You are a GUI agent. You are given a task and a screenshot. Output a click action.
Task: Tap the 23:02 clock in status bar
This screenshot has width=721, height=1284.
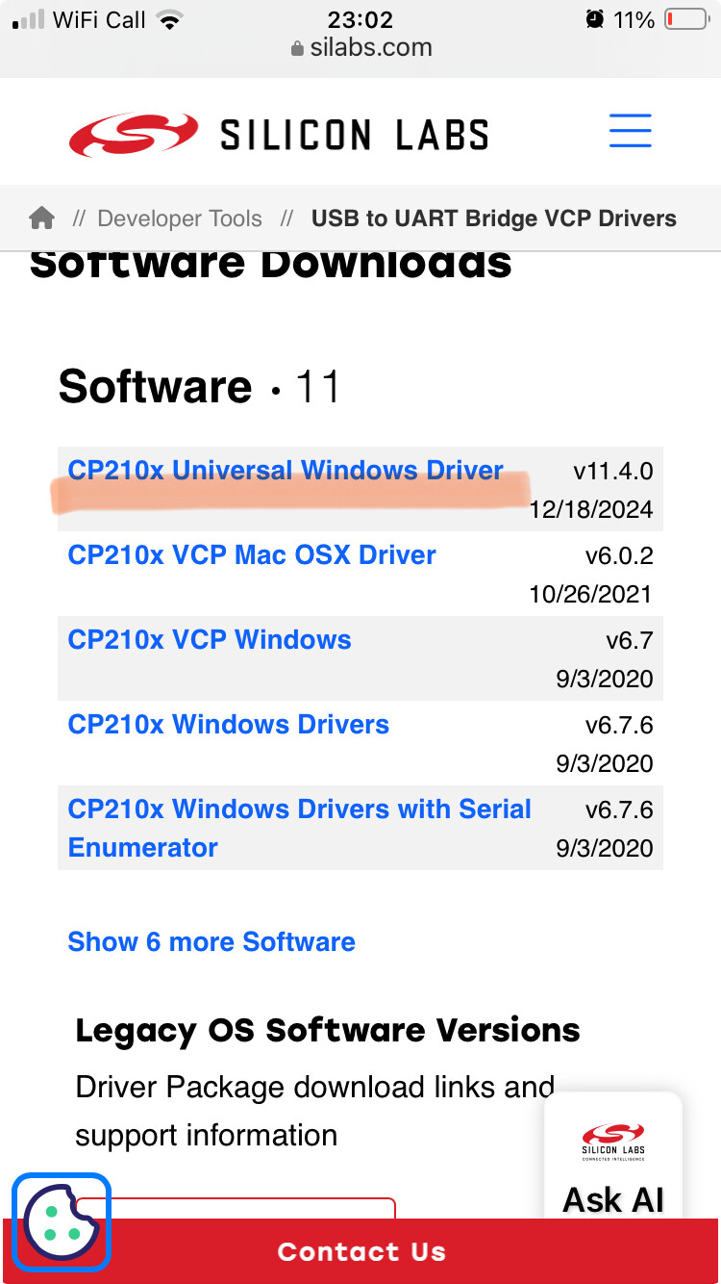click(x=360, y=20)
